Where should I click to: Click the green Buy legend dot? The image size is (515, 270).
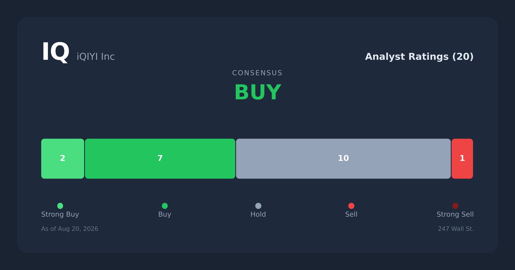coord(165,206)
